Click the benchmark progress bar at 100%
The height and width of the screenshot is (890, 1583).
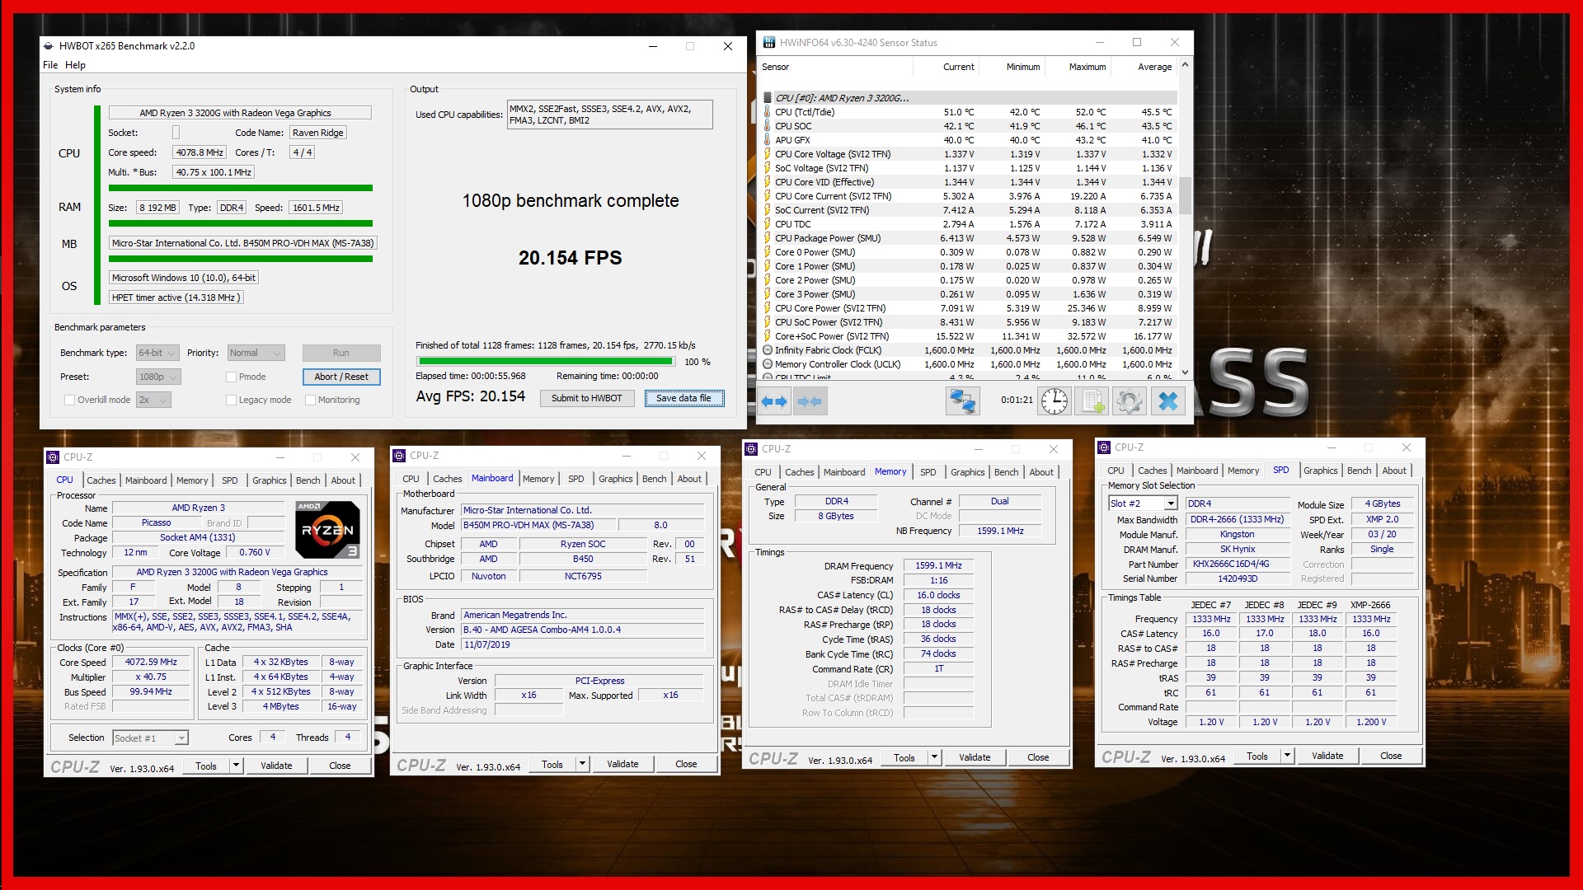pyautogui.click(x=546, y=362)
